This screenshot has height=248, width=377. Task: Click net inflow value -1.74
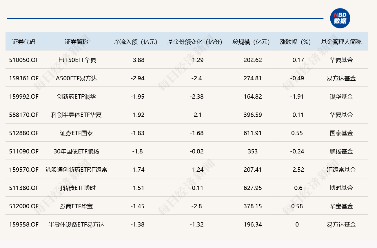pyautogui.click(x=137, y=170)
